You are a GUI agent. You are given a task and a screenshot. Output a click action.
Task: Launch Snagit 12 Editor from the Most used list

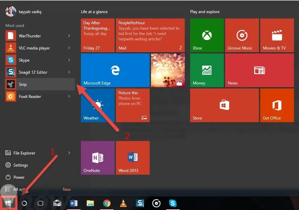(40, 72)
